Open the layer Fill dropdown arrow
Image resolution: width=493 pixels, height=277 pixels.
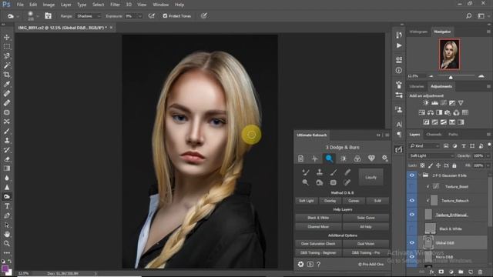tap(488, 165)
